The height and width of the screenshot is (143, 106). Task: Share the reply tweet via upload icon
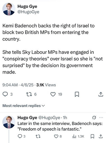pyautogui.click(x=101, y=136)
